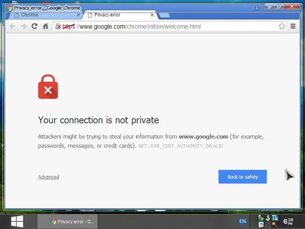Close the Privacy error tab
The image size is (305, 229).
click(x=152, y=15)
